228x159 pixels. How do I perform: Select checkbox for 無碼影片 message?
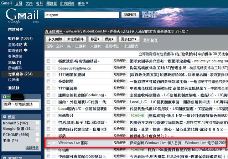(x=48, y=116)
